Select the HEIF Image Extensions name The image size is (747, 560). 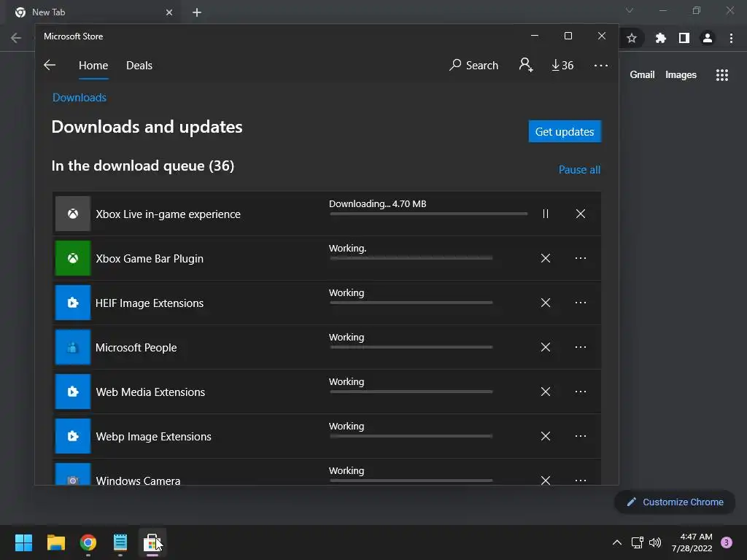(x=150, y=303)
